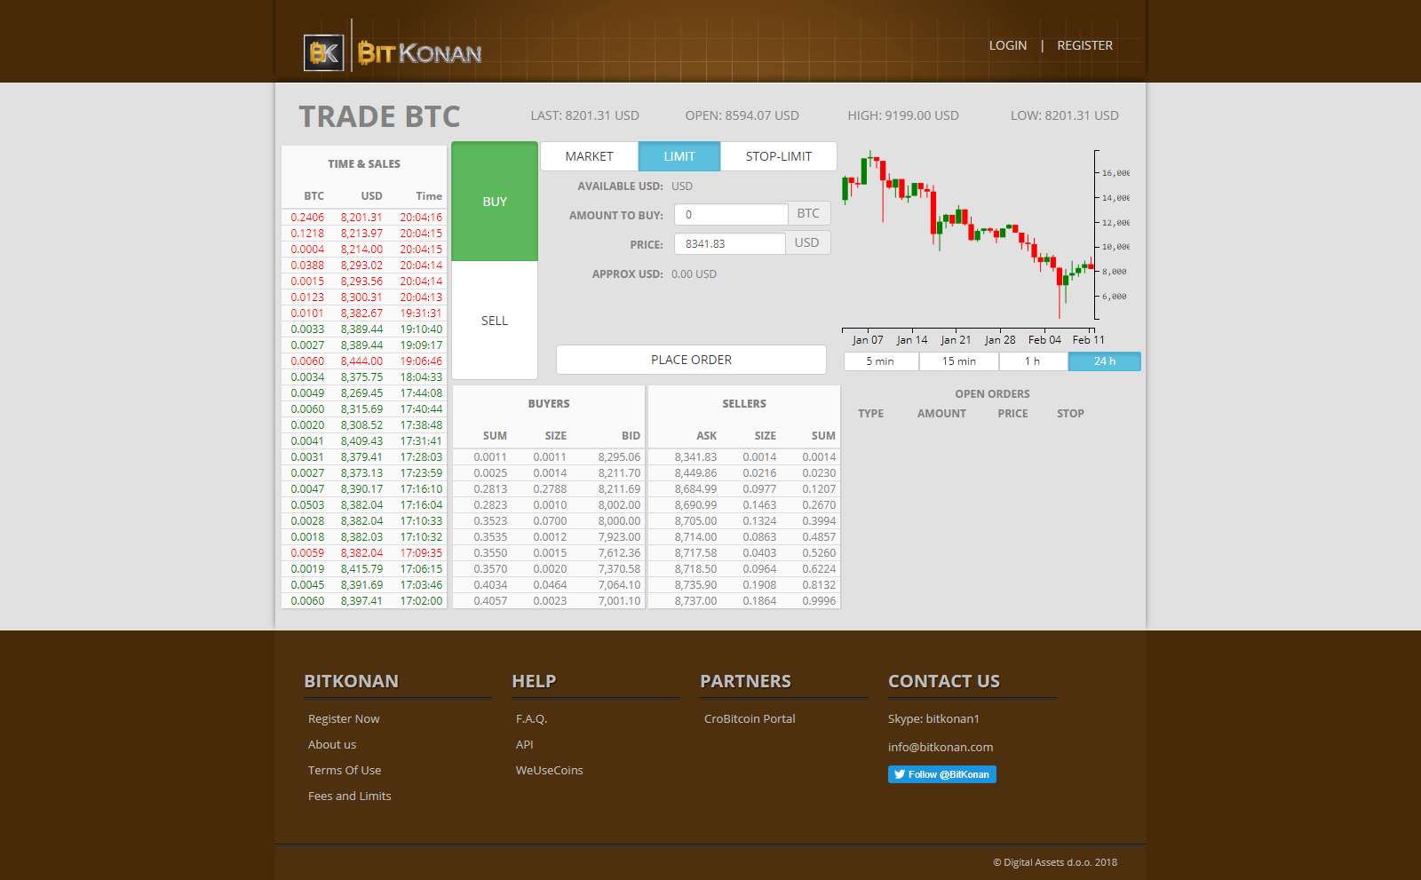This screenshot has height=880, width=1421.
Task: Click the Follow @BitKonan Twitter button
Action: tap(941, 774)
